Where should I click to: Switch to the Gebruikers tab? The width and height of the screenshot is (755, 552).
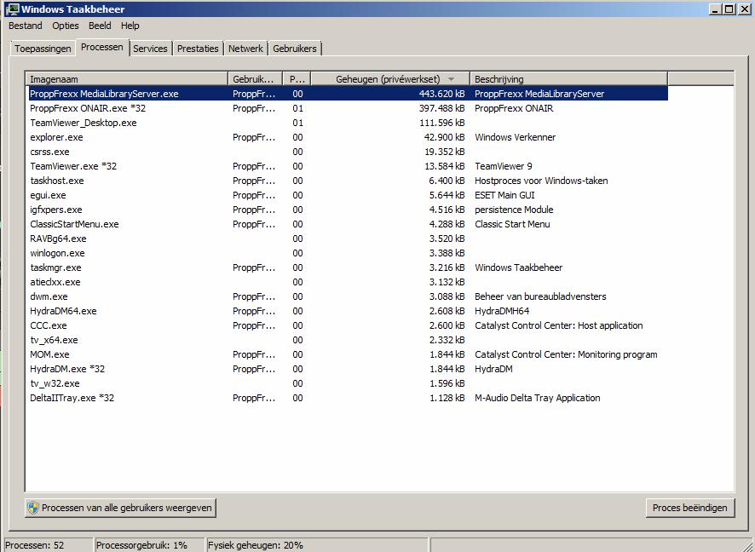(x=295, y=49)
